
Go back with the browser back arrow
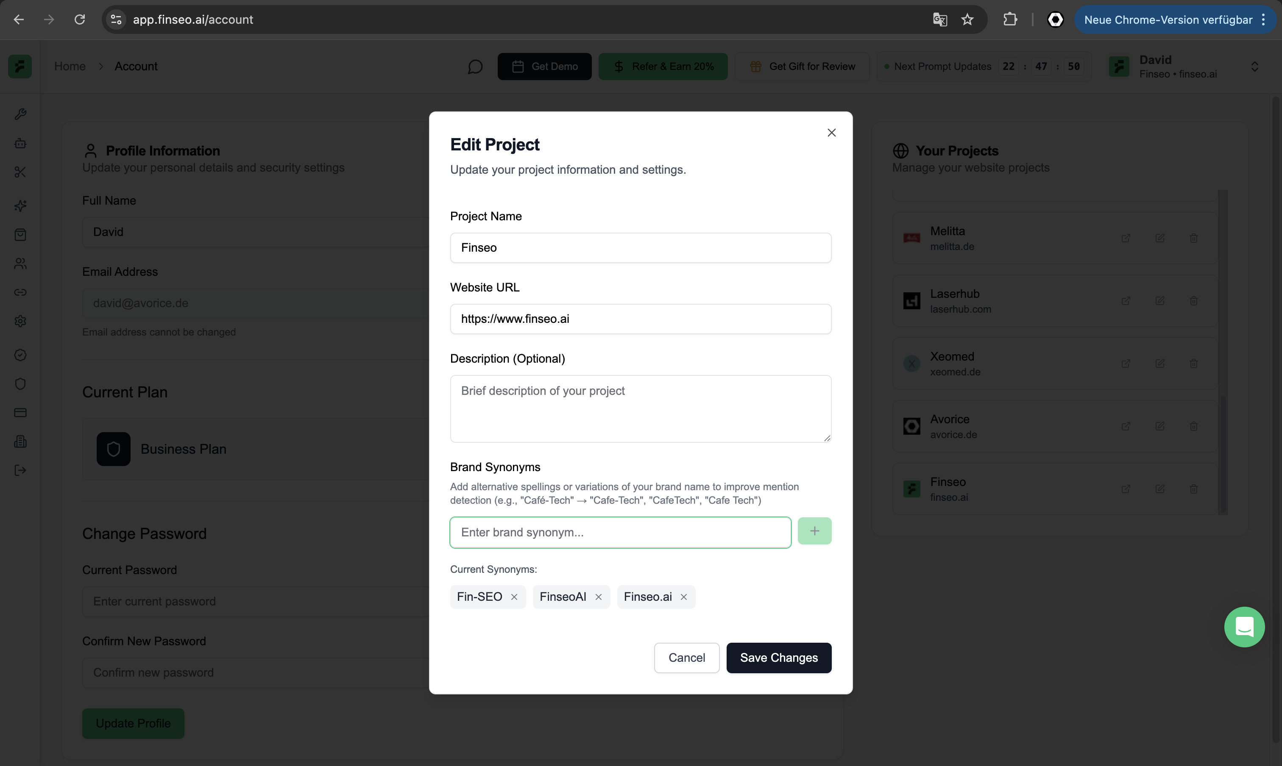[x=19, y=19]
